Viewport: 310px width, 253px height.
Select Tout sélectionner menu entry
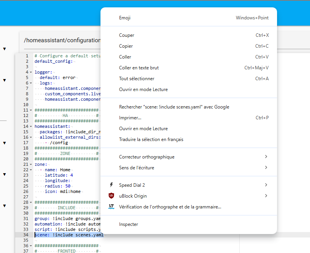(137, 79)
